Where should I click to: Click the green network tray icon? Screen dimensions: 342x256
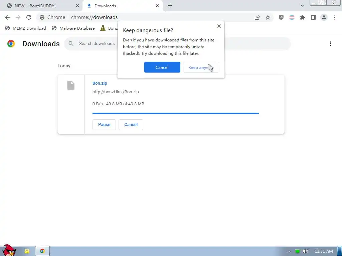pyautogui.click(x=297, y=251)
